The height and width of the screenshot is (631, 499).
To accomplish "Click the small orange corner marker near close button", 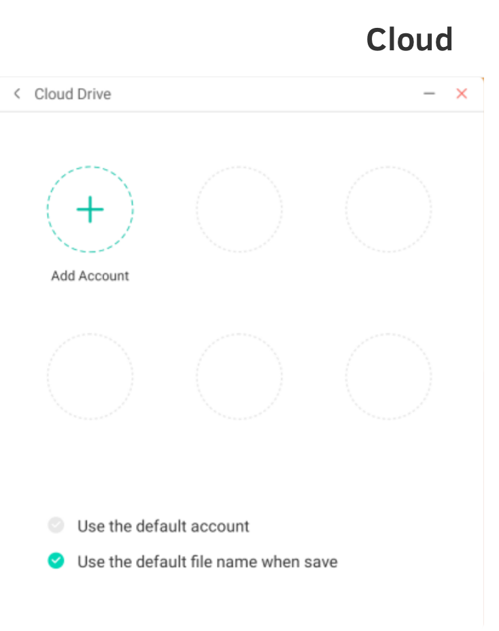I will (x=482, y=80).
